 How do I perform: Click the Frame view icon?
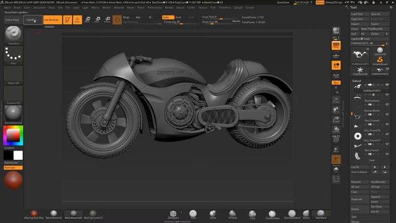(336, 100)
